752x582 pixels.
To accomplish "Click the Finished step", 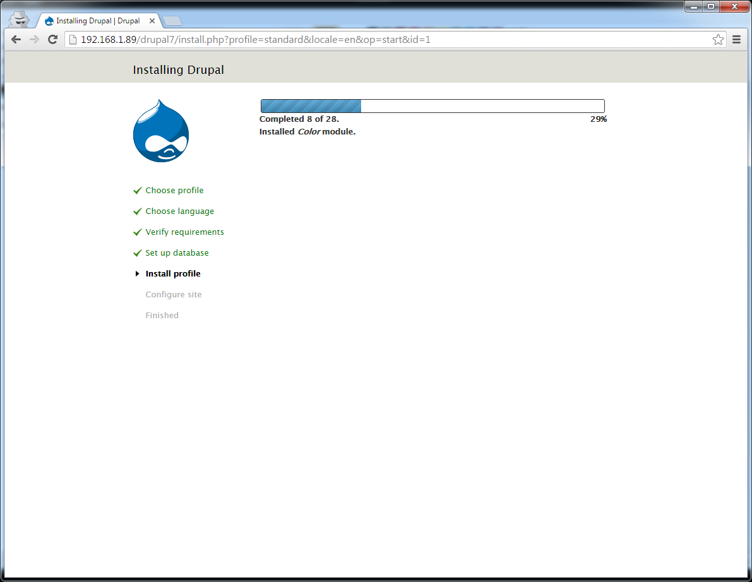I will (162, 316).
